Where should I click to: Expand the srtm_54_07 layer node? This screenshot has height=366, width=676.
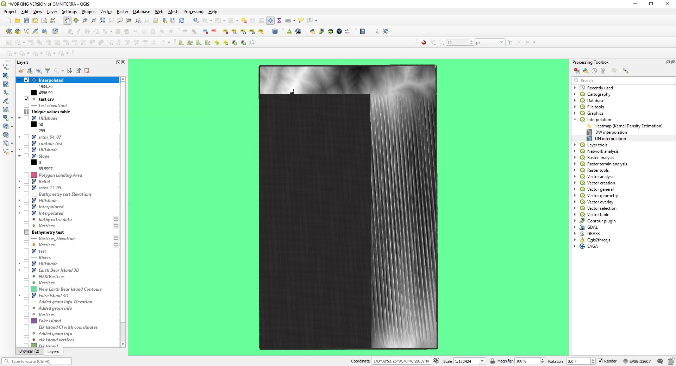[x=19, y=137]
